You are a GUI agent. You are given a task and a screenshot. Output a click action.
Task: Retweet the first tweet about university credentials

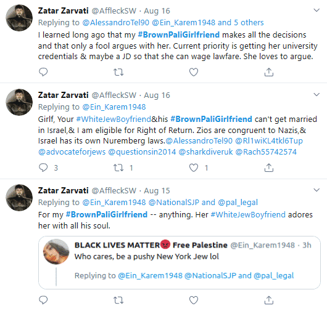pyautogui.click(x=118, y=72)
